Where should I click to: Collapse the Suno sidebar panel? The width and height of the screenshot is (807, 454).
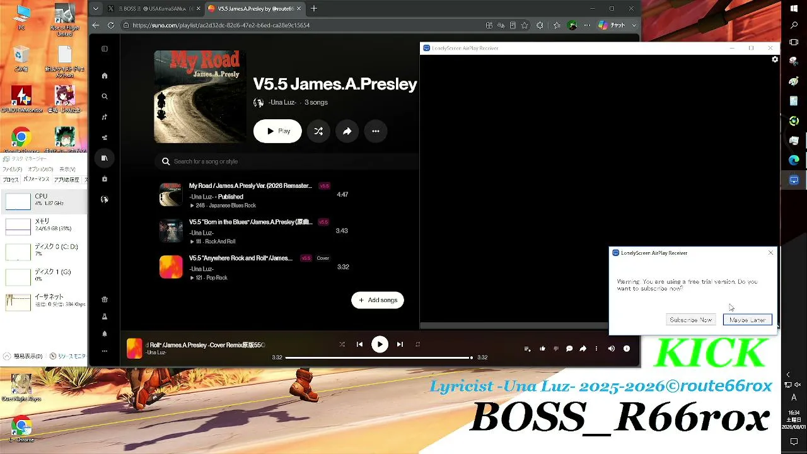(x=105, y=49)
